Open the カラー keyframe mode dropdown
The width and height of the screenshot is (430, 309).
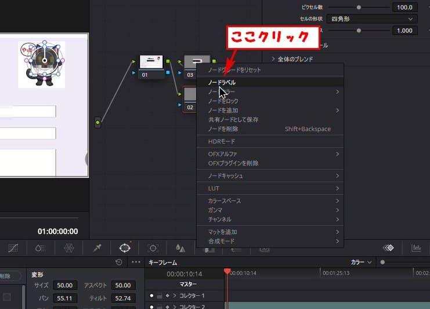click(x=362, y=262)
